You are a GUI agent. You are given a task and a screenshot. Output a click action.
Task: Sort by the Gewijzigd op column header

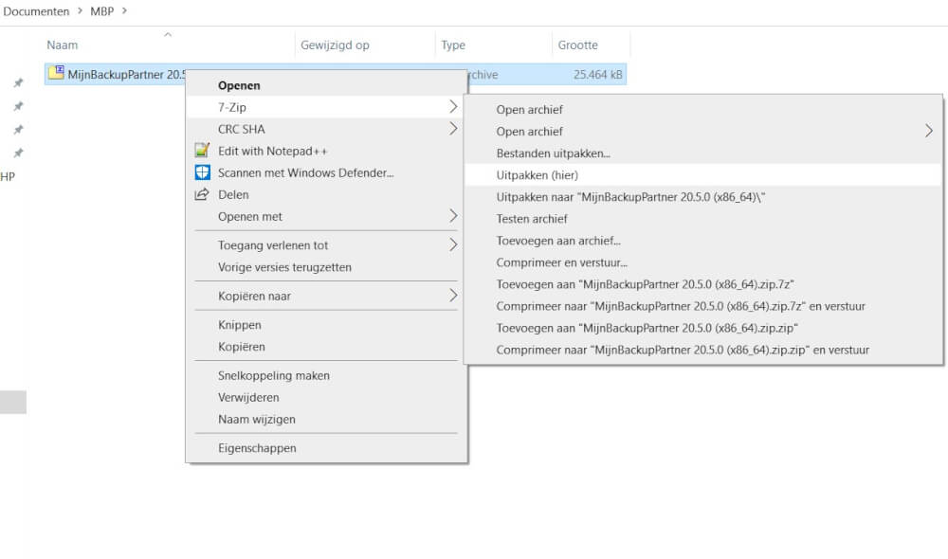pyautogui.click(x=335, y=45)
